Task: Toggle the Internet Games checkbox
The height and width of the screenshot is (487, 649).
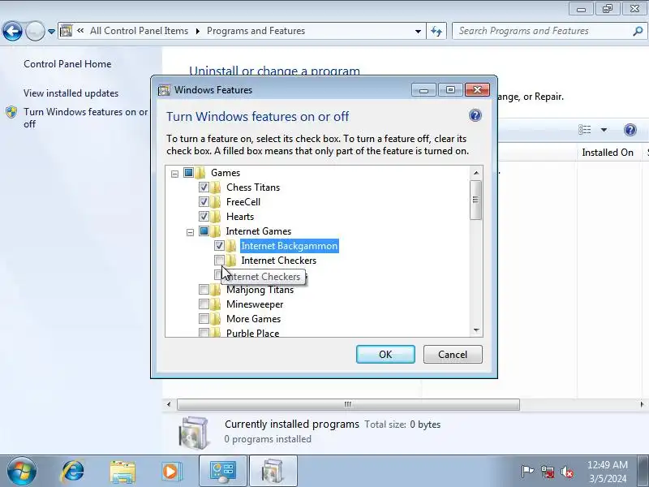Action: (x=204, y=231)
